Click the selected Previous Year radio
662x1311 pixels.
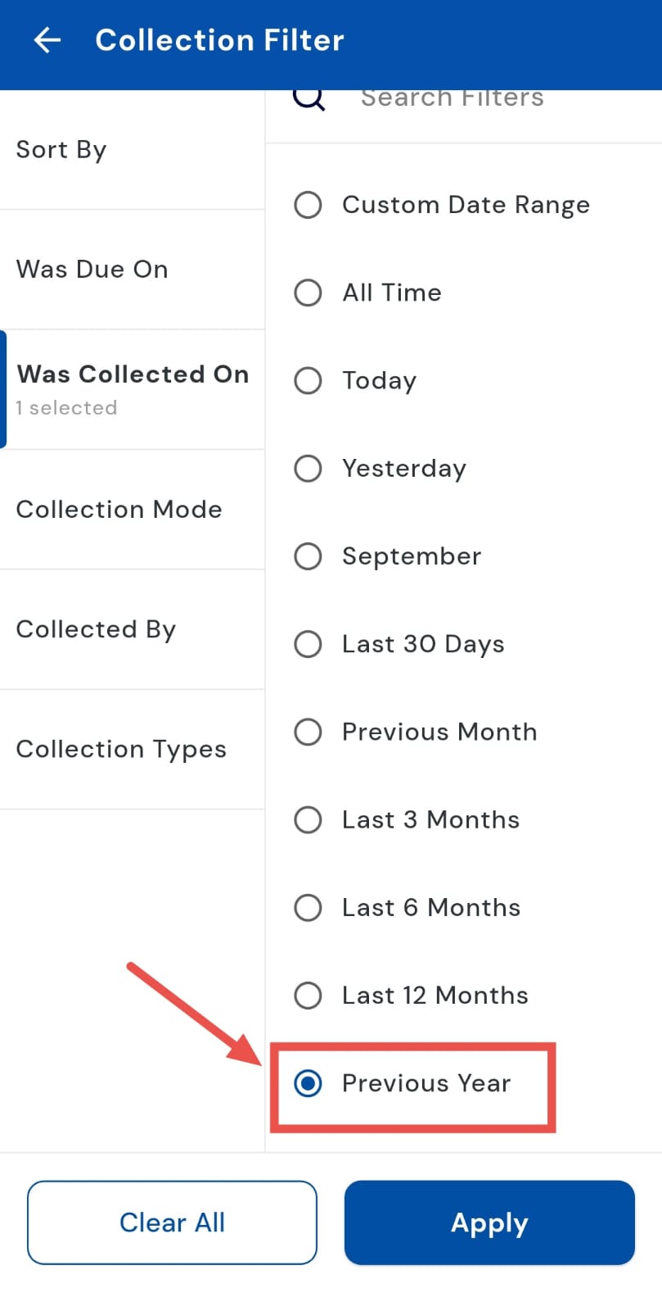coord(308,1083)
